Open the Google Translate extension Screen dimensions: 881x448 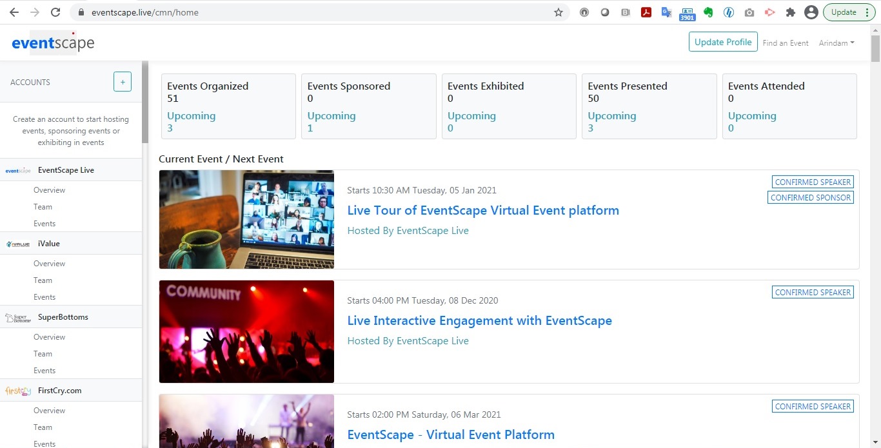[666, 12]
